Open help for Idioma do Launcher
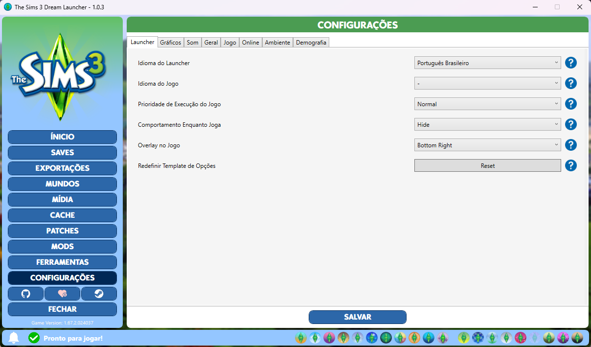Viewport: 591px width, 347px height. pos(571,63)
